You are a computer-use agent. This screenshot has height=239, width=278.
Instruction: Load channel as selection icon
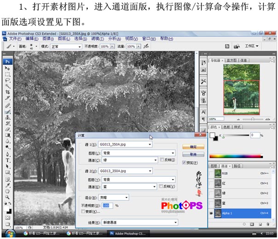(x=244, y=224)
